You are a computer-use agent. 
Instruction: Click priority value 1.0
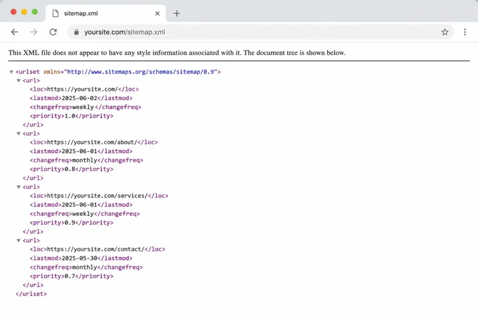point(70,116)
